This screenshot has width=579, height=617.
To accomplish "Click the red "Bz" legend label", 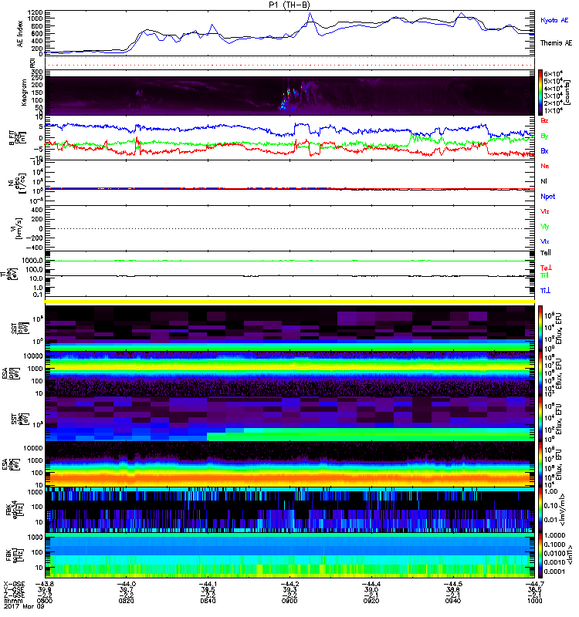I will (544, 121).
